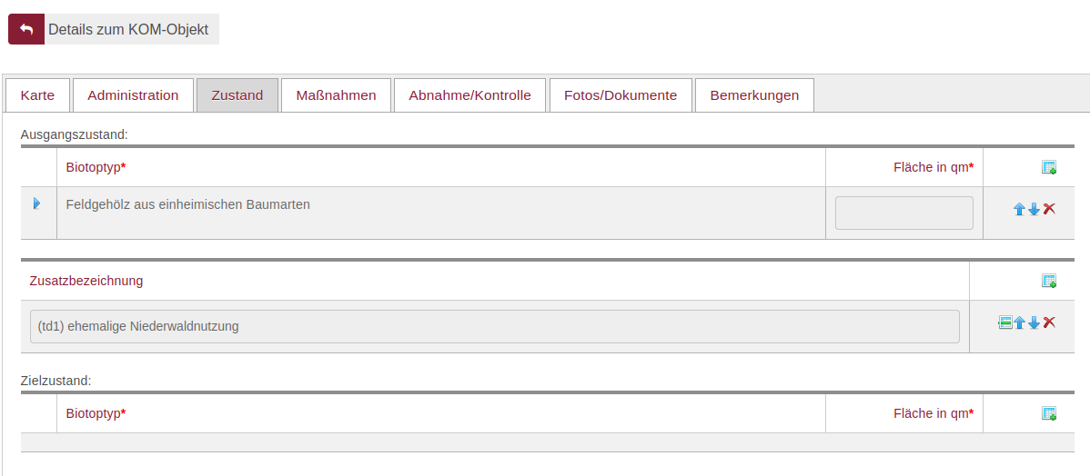Select the Maßnahmen tab
Screen dimensions: 1090x476
(336, 95)
